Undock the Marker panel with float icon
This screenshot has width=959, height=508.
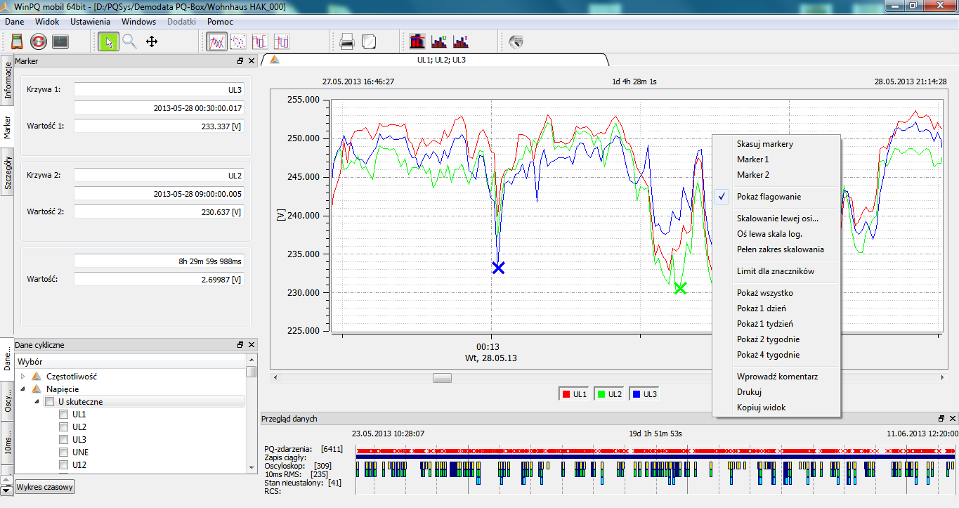click(x=240, y=61)
